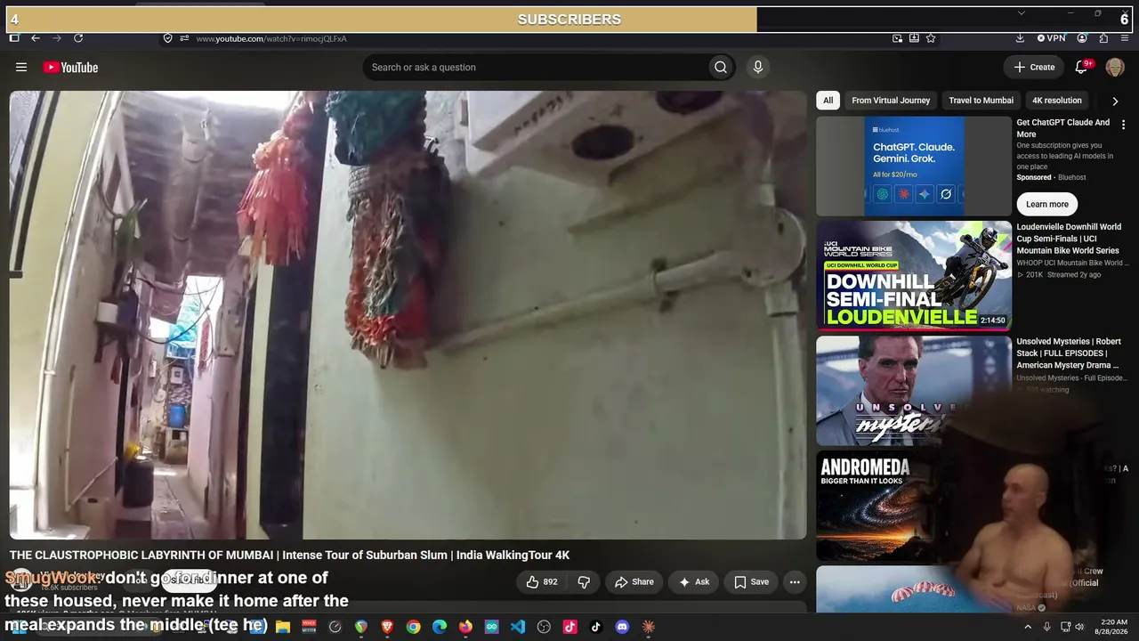Open the YouTube guide hamburger menu
The width and height of the screenshot is (1139, 641).
(21, 67)
